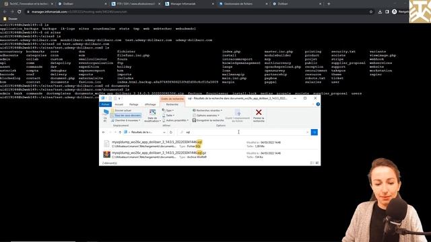Select the Recherche ribbon tab
The image size is (431, 242).
click(172, 105)
